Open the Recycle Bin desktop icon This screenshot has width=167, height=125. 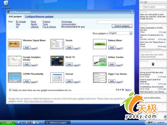coord(6,4)
